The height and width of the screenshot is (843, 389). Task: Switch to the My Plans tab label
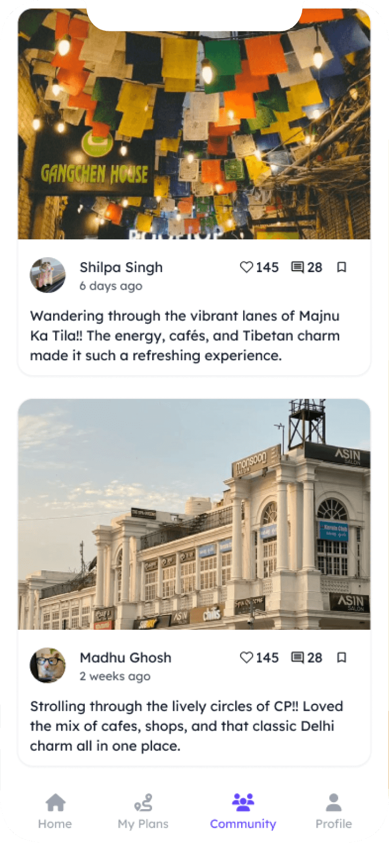[143, 824]
